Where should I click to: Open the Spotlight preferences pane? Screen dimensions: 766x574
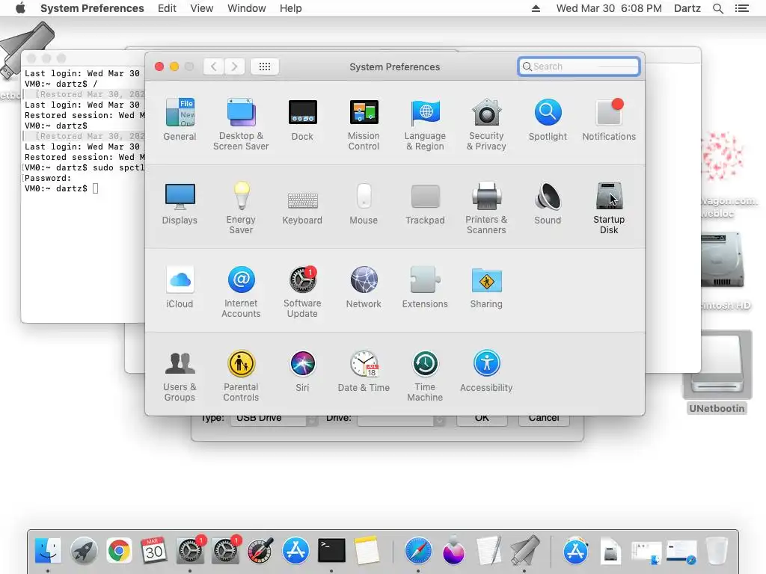coord(548,120)
